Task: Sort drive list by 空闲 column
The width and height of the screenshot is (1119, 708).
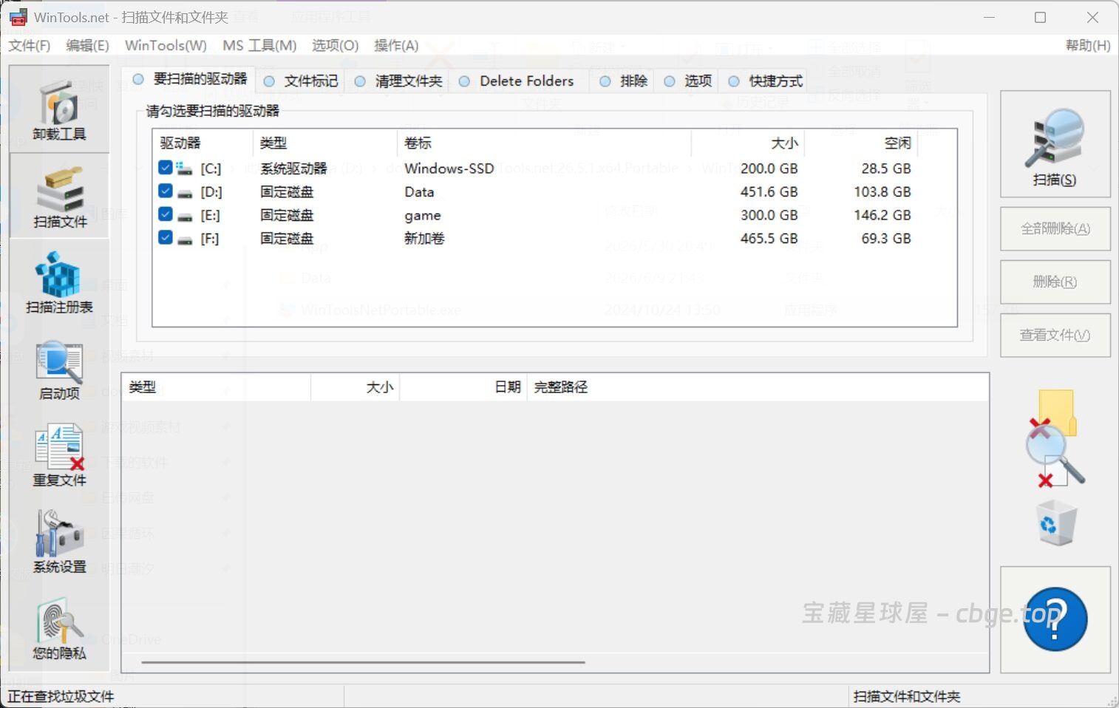Action: coord(861,143)
